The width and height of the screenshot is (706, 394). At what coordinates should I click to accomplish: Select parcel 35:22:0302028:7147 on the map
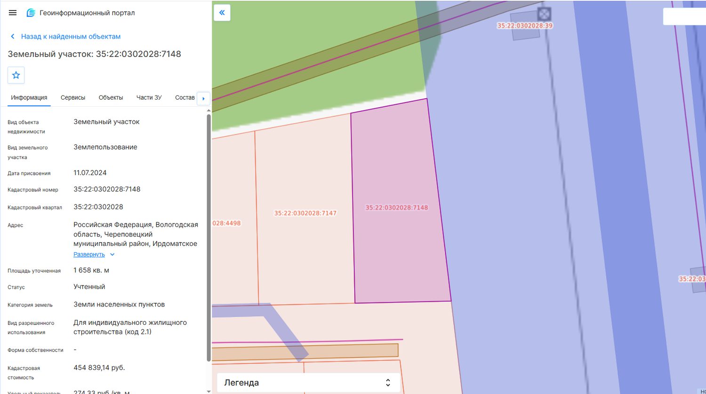click(305, 213)
